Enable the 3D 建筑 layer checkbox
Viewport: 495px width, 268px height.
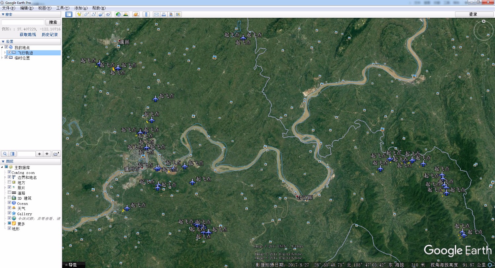pyautogui.click(x=9, y=198)
